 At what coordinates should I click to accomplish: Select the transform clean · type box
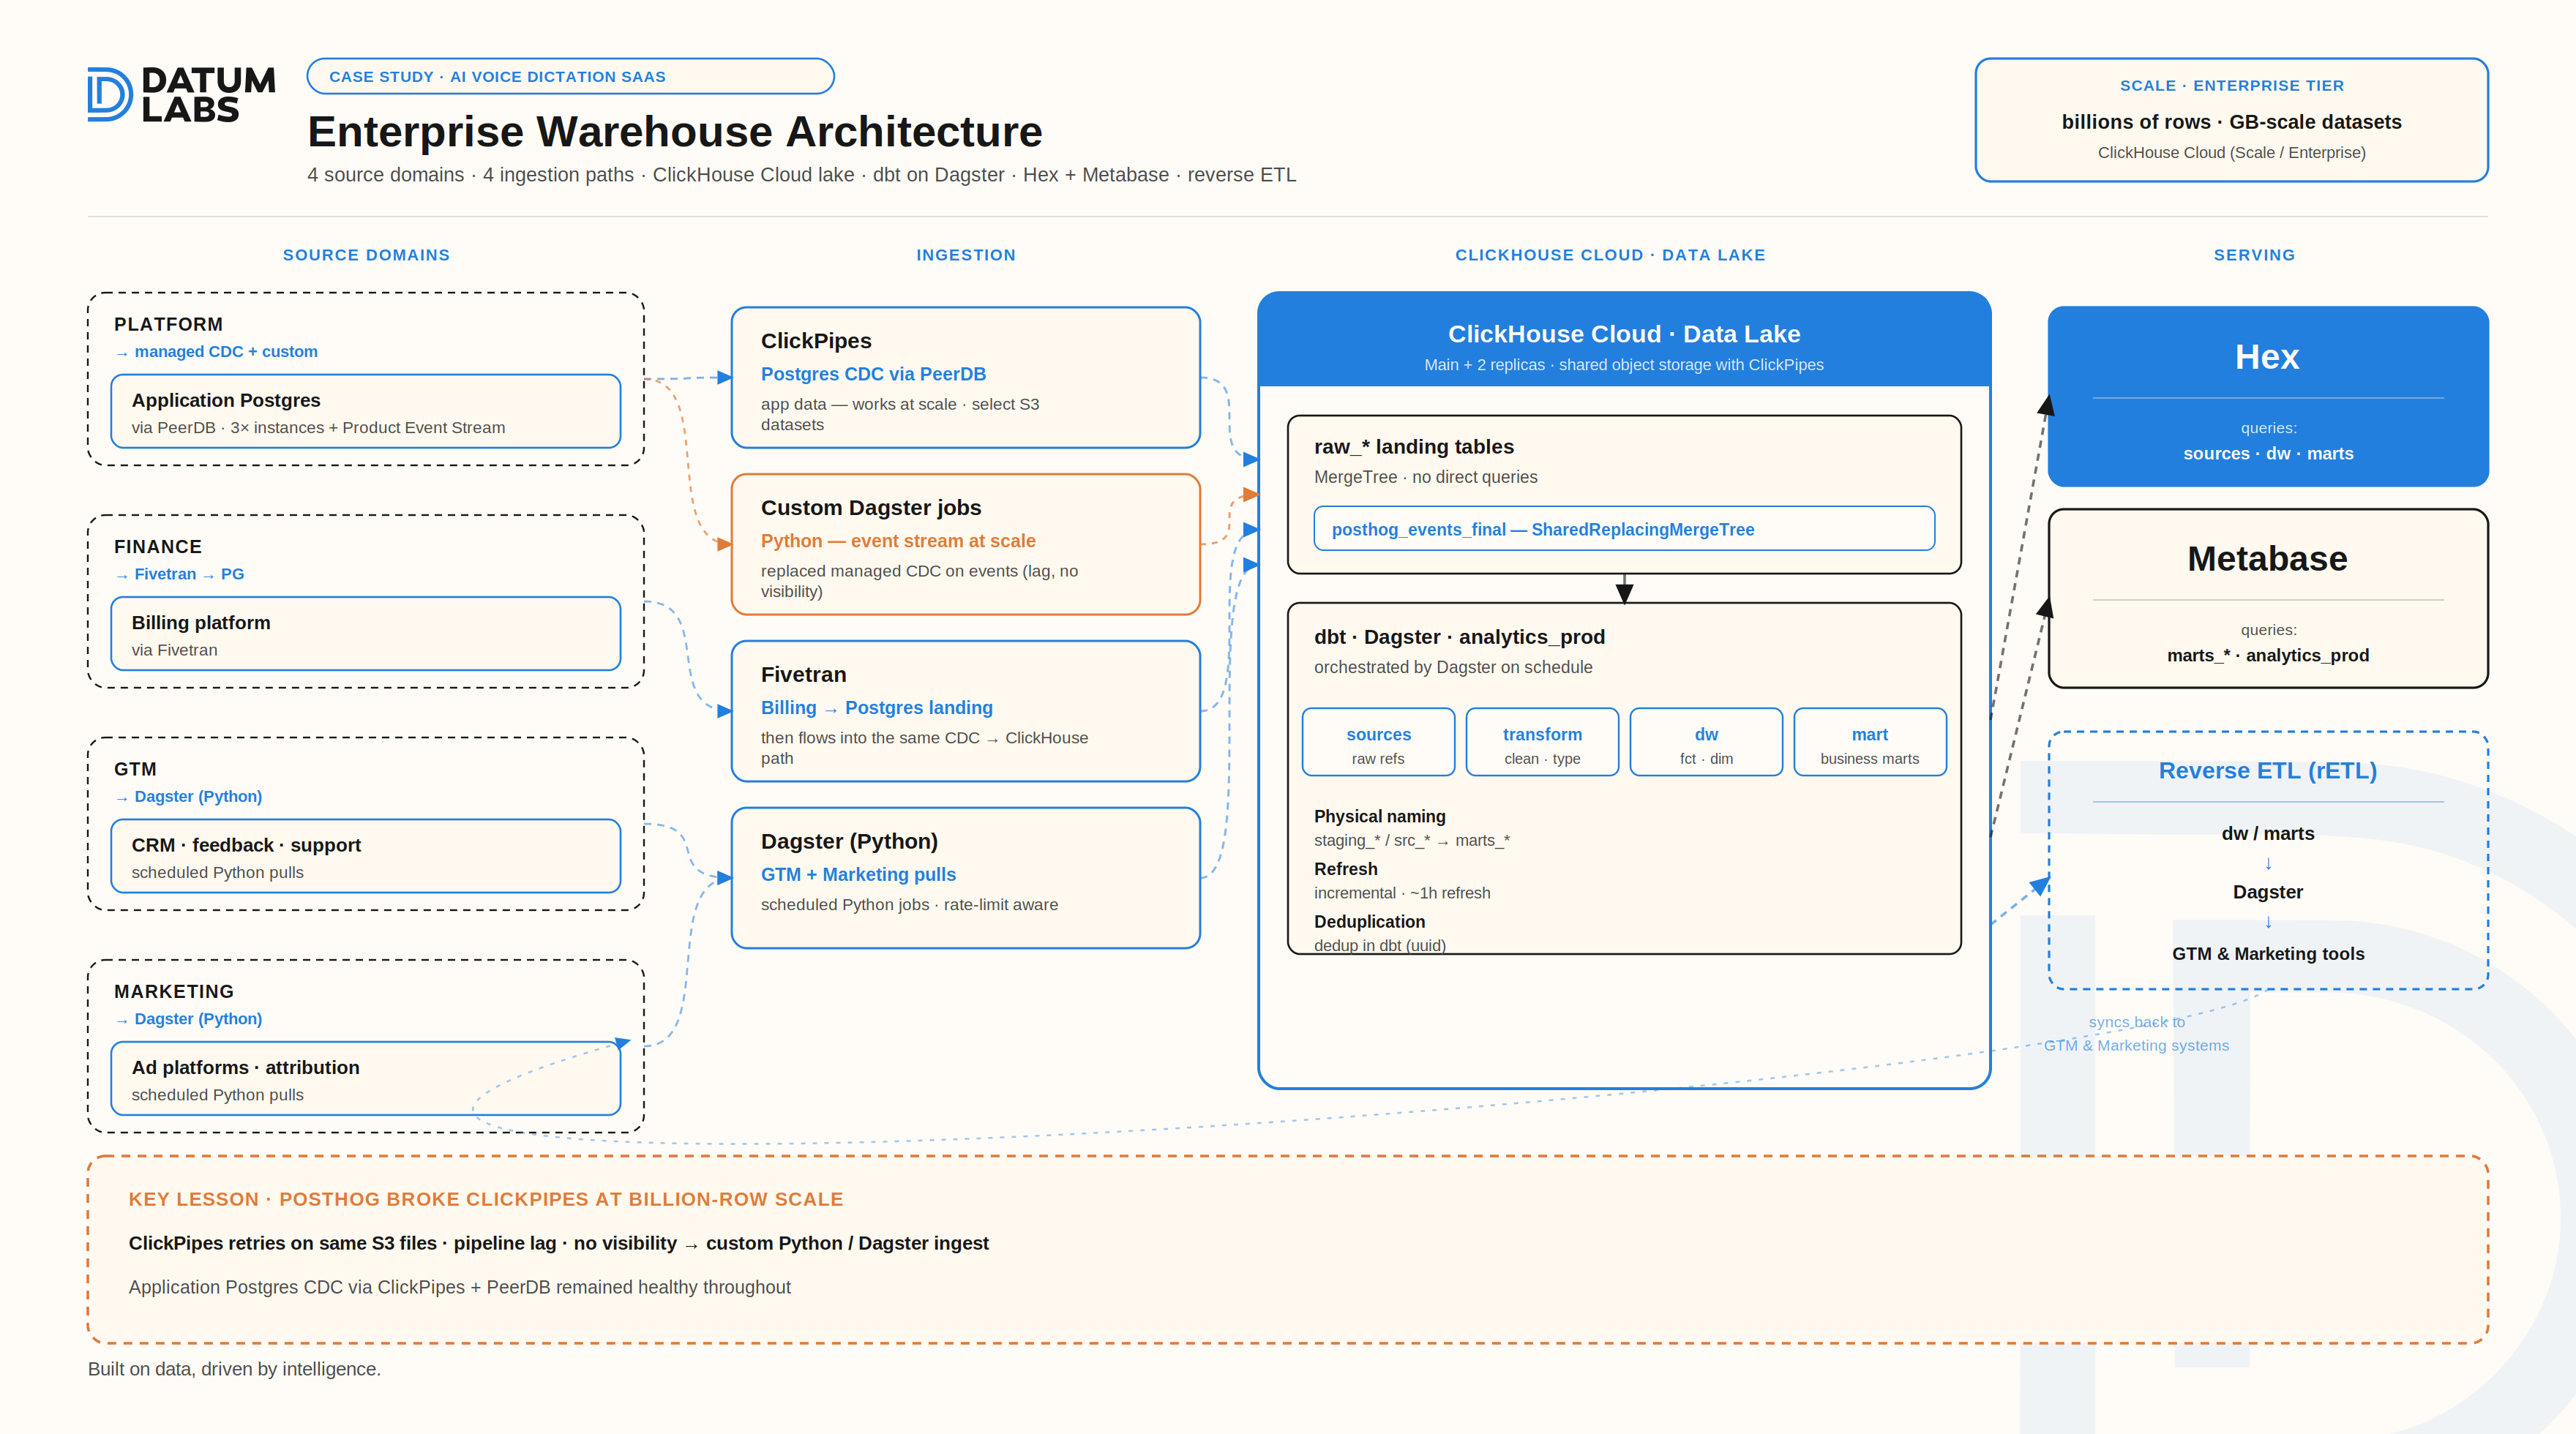point(1542,742)
